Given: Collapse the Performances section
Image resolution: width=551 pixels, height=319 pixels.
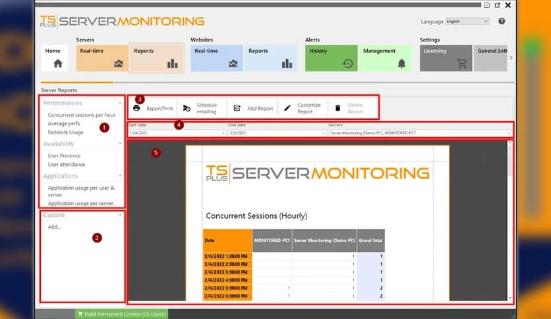Looking at the screenshot, I should pos(120,103).
